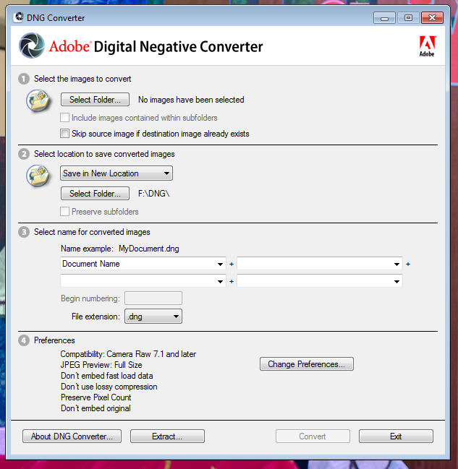Open the Save in New Location dropdown

pyautogui.click(x=116, y=173)
